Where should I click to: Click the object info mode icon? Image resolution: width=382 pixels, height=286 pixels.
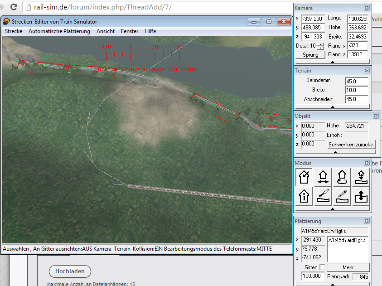pyautogui.click(x=304, y=196)
